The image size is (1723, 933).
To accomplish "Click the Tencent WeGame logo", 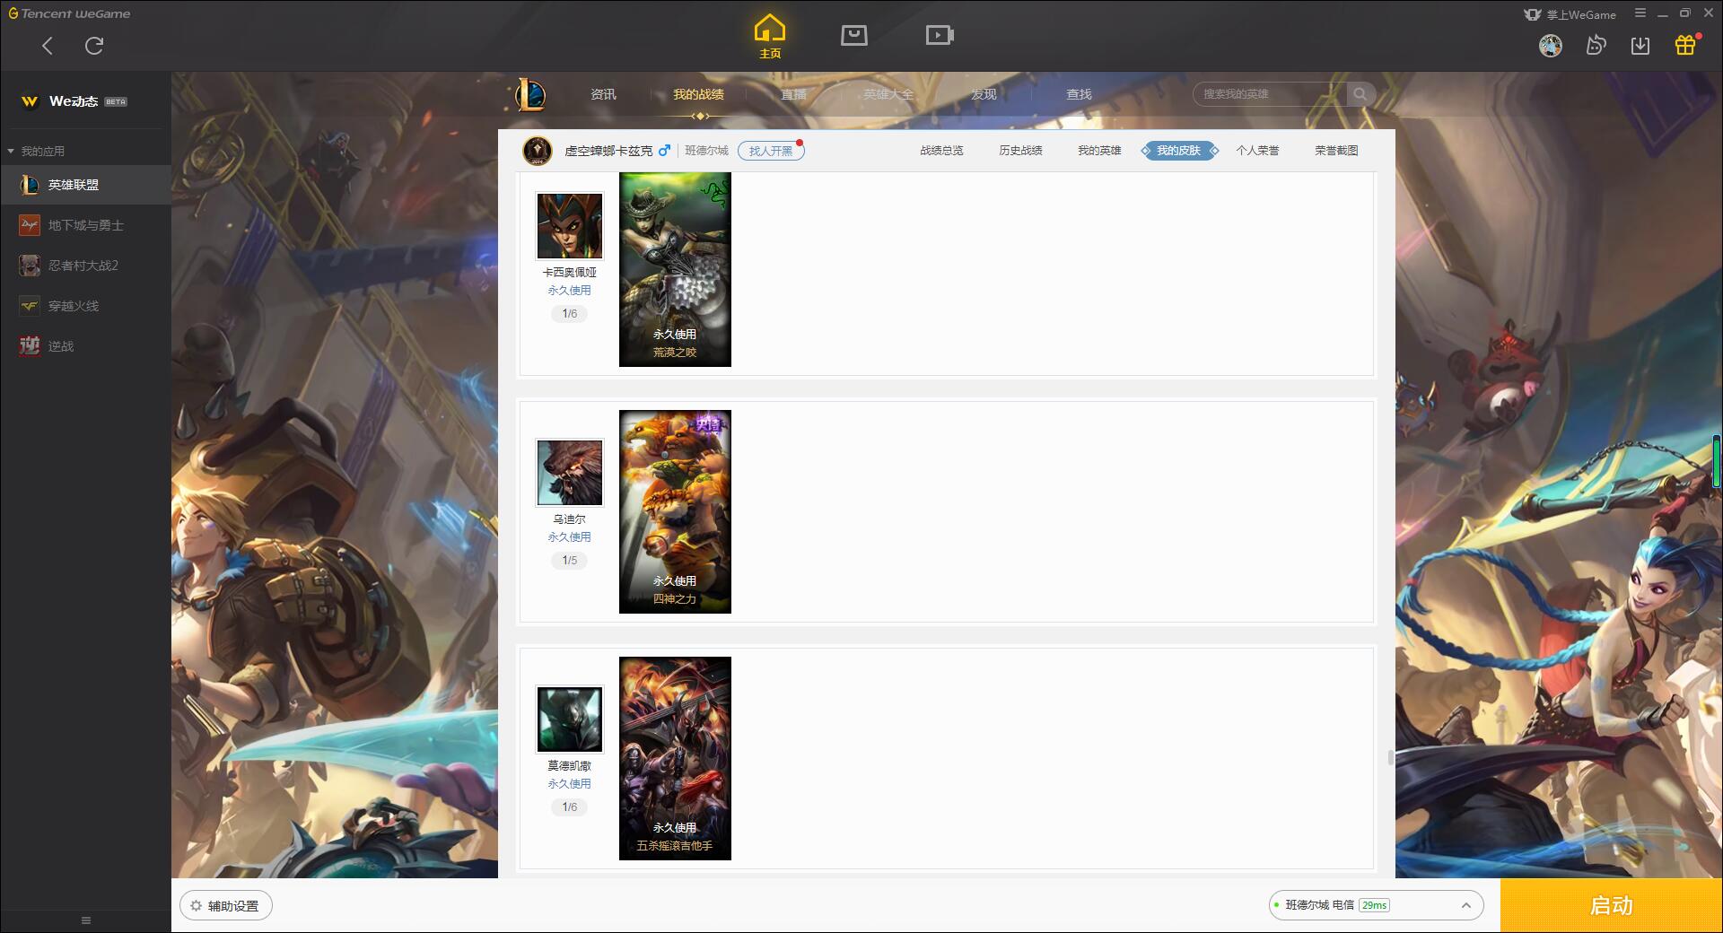I will coord(69,13).
